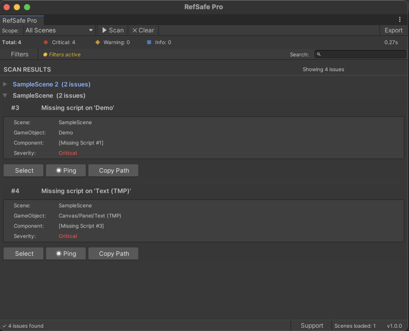Viewport: 409px width, 331px height.
Task: Open the Scope All Scenes dropdown
Action: click(59, 30)
